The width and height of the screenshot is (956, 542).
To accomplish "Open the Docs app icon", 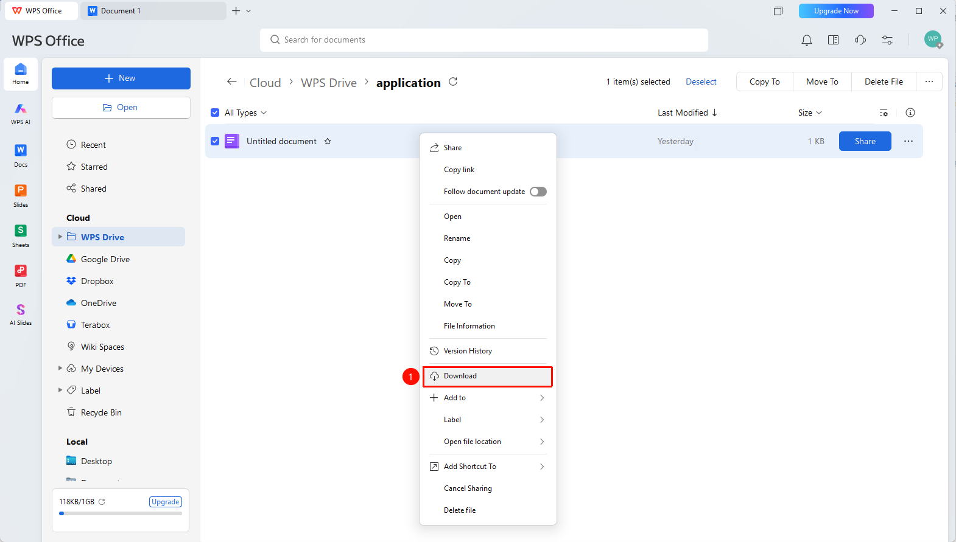I will coord(21,155).
